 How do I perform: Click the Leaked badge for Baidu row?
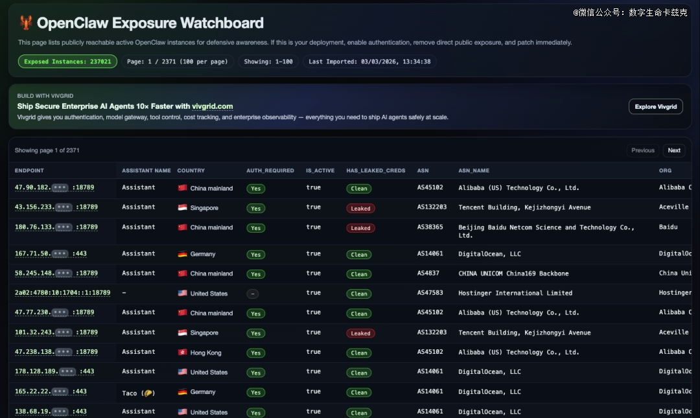(x=360, y=228)
